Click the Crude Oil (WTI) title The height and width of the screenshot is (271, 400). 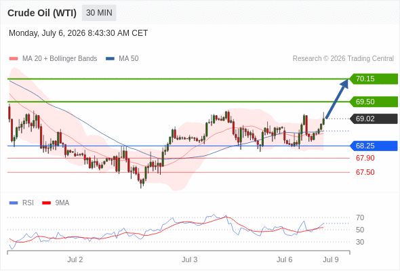42,13
